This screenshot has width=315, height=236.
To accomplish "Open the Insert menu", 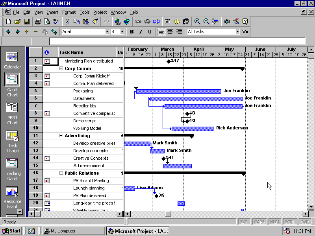I will [53, 12].
